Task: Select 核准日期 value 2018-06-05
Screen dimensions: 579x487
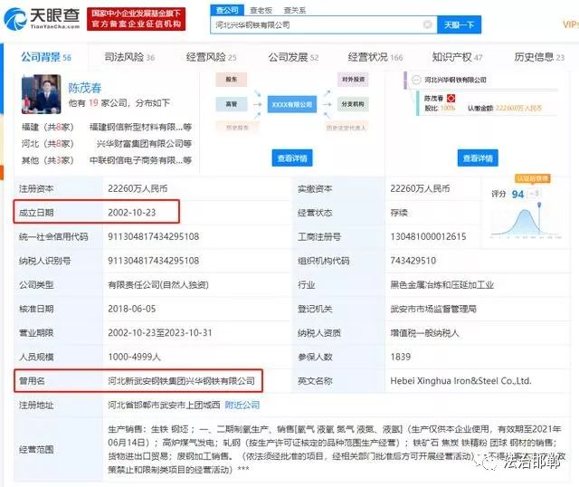Action: pyautogui.click(x=132, y=309)
